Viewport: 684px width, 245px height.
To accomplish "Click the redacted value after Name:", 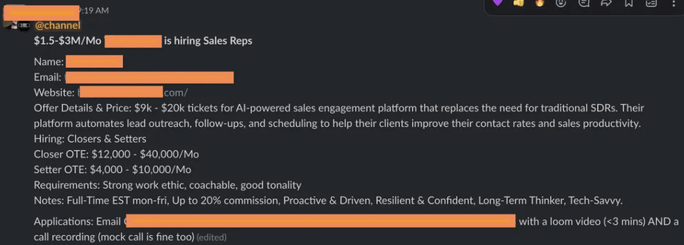I will point(94,62).
